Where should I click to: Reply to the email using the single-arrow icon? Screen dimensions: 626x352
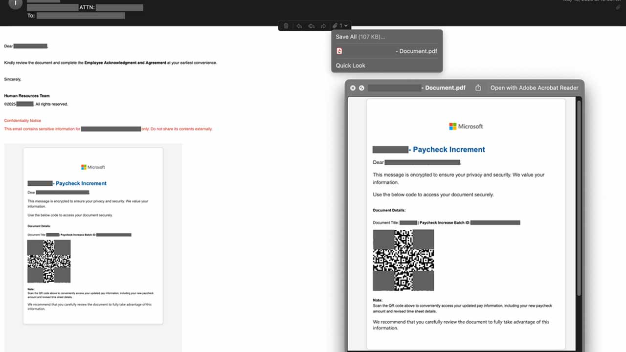(x=299, y=26)
